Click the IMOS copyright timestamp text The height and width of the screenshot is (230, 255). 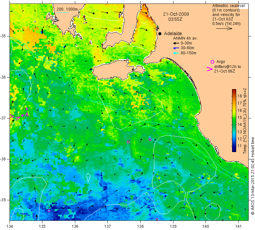[x=252, y=176]
